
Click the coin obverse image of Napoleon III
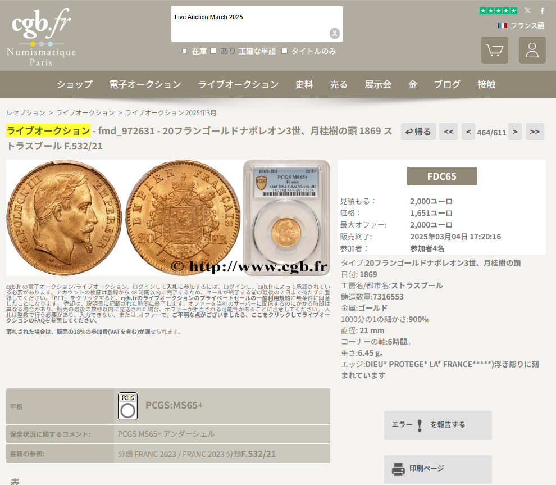[x=64, y=217]
